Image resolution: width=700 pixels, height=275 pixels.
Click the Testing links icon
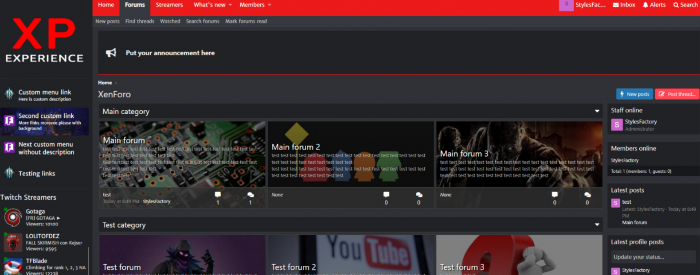pyautogui.click(x=9, y=173)
